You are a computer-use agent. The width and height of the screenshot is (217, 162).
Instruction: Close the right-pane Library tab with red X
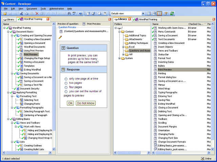coord(130,19)
